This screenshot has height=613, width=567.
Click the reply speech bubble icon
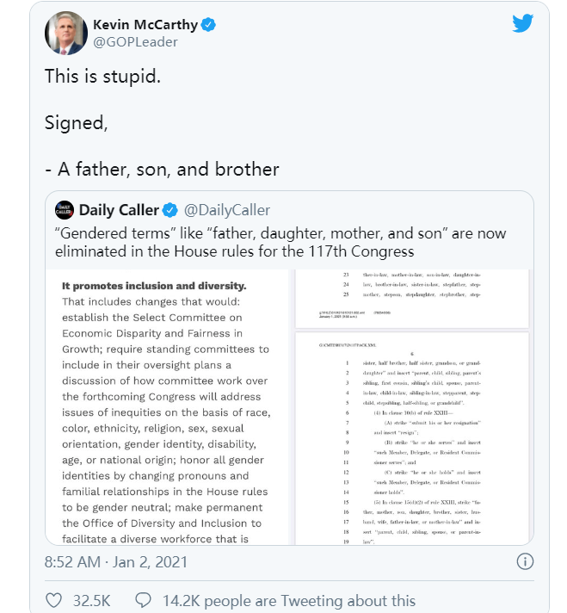pyautogui.click(x=144, y=600)
